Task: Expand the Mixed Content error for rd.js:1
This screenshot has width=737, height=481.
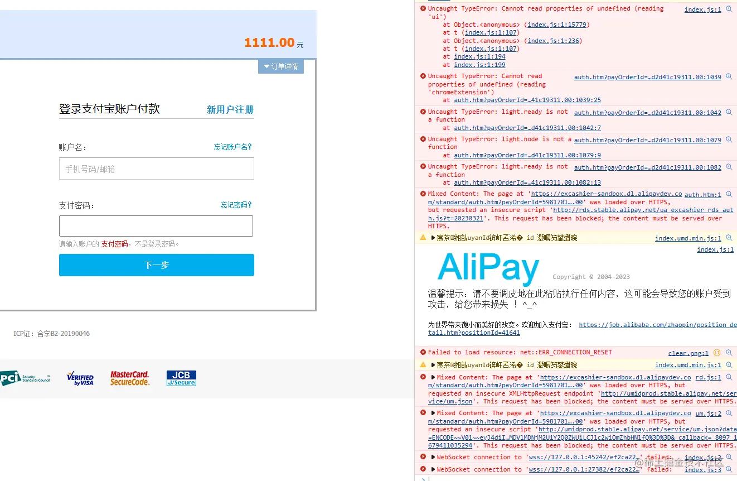Action: pos(433,377)
